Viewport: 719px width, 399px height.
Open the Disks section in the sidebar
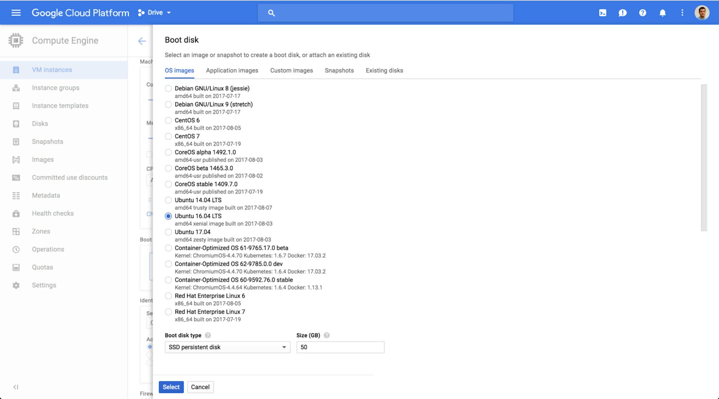point(40,124)
